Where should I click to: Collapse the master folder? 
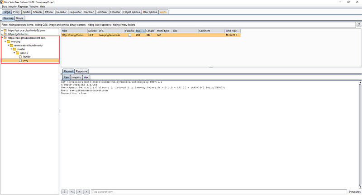pos(11,49)
